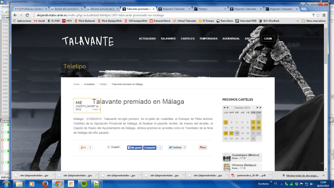Viewport: 334px width, 188px height.
Task: Open Otros marcadores folder
Action: [x=314, y=21]
